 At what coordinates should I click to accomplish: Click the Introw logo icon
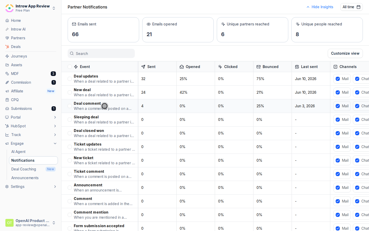9,8
